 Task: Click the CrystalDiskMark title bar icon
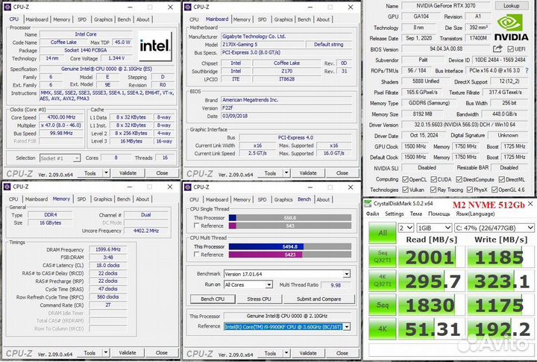368,204
